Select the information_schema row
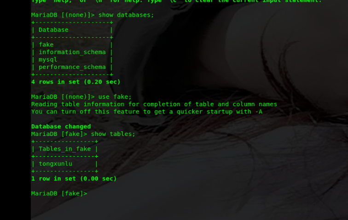The image size is (348, 220). (72, 52)
